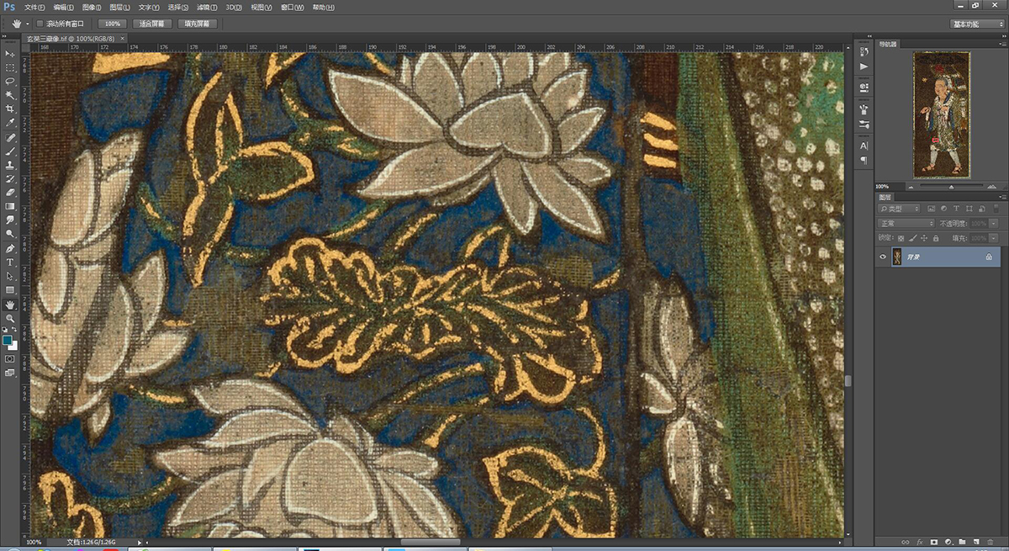Viewport: 1009px width, 551px height.
Task: Select the Hand tool in toolbox
Action: click(10, 305)
